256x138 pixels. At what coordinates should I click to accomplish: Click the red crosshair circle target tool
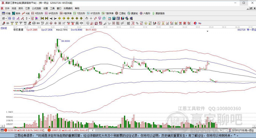51,23
